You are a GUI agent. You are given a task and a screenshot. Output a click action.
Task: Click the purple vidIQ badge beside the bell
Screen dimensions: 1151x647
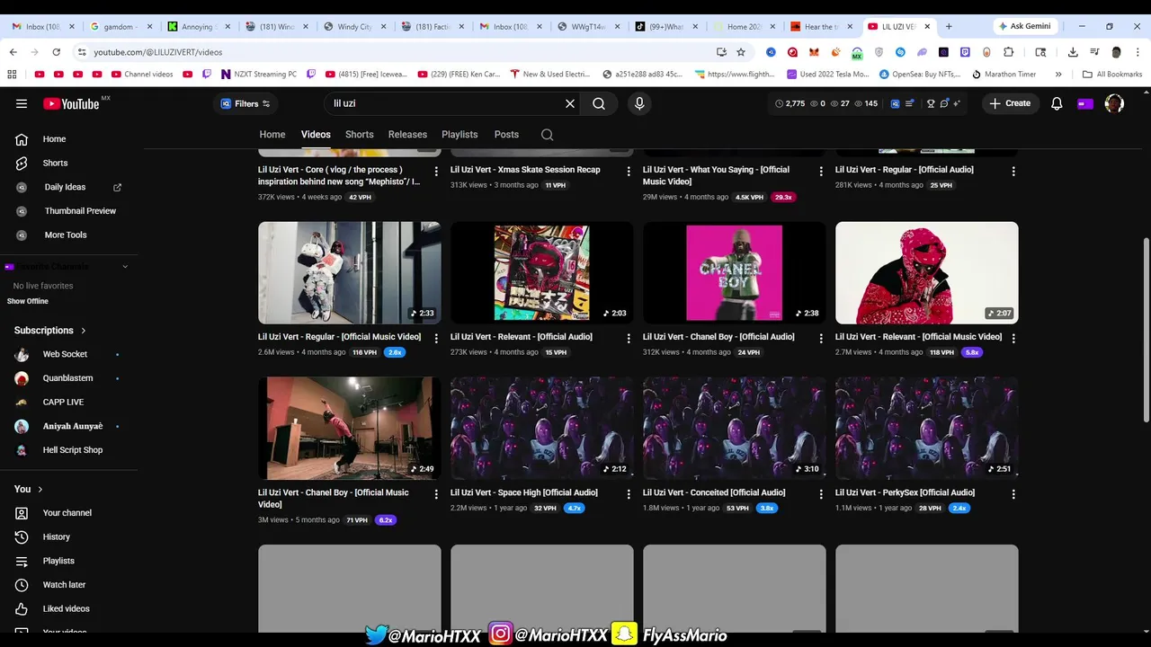1085,103
